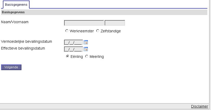Switch to the Basisgegevens tab
This screenshot has width=211, height=110.
[x=16, y=4]
